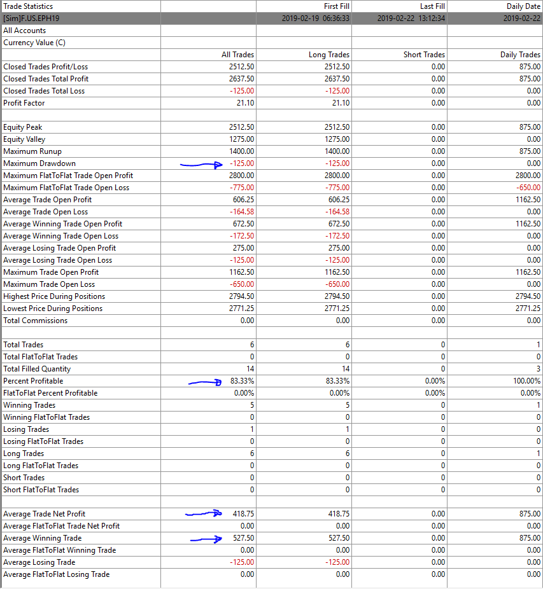
Task: Click Lowest Price During Positions label
Action: point(53,308)
